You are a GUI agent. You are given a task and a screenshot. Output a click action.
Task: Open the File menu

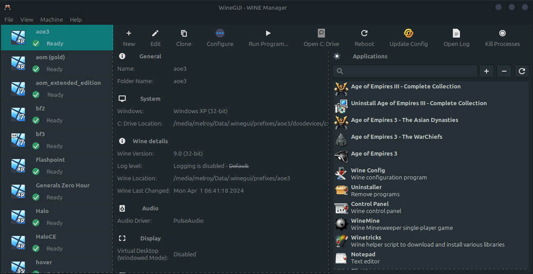tap(9, 19)
